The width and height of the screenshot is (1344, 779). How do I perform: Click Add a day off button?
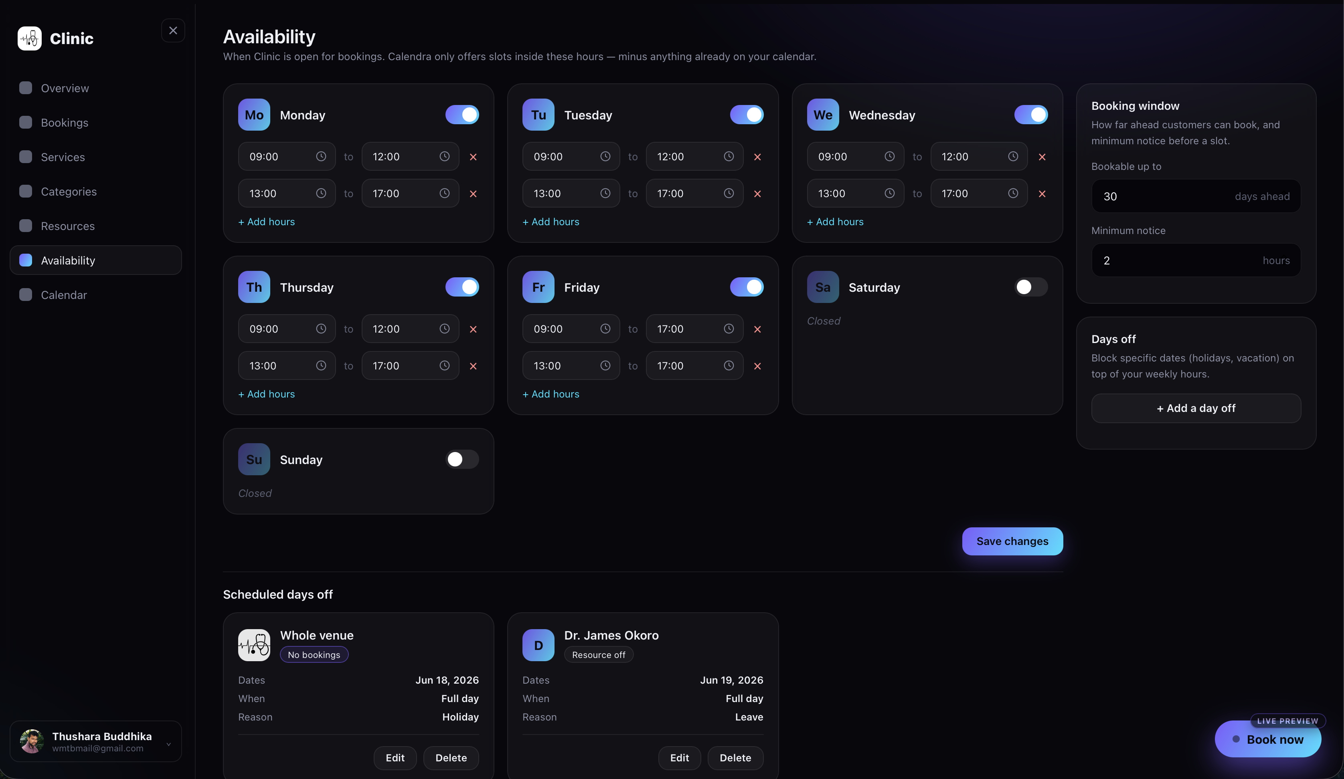tap(1196, 408)
